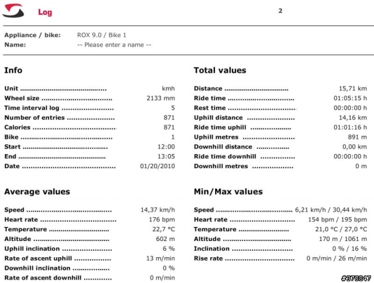Viewport: 374px width, 283px height.
Task: Click the Total values section heading
Action: [x=220, y=70]
